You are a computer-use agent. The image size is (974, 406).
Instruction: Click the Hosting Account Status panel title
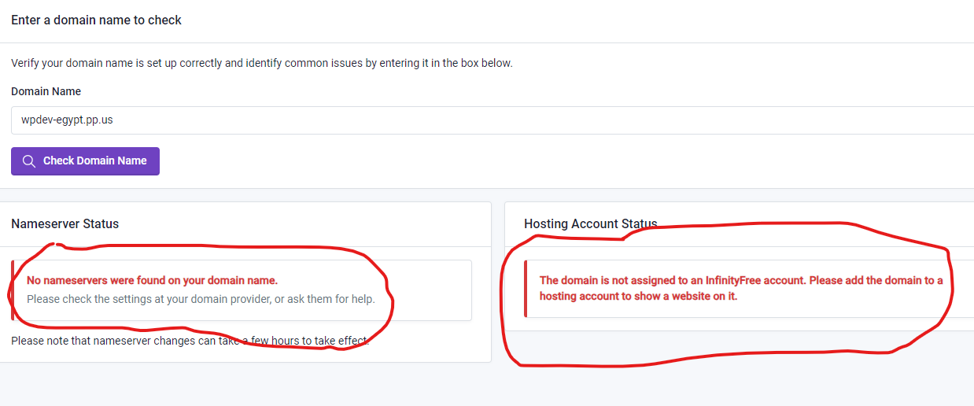[590, 224]
